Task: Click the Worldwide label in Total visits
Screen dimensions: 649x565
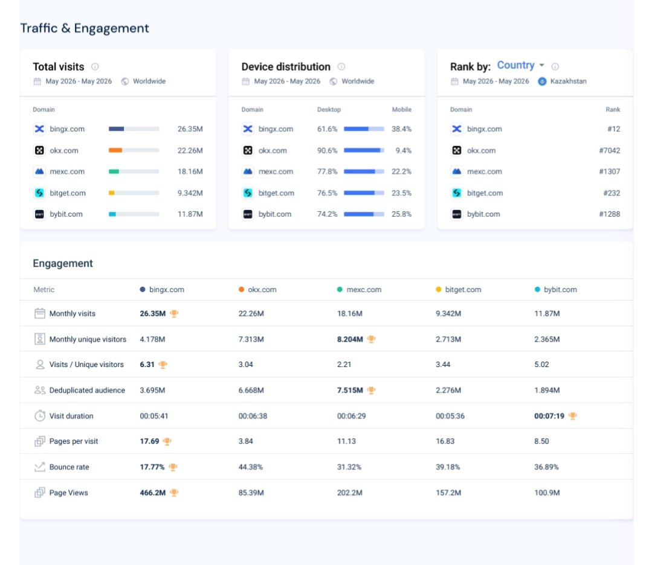Action: coord(149,81)
